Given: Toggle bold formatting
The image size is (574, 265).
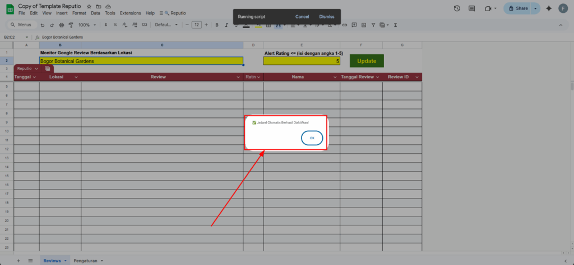Looking at the screenshot, I should coord(216,25).
